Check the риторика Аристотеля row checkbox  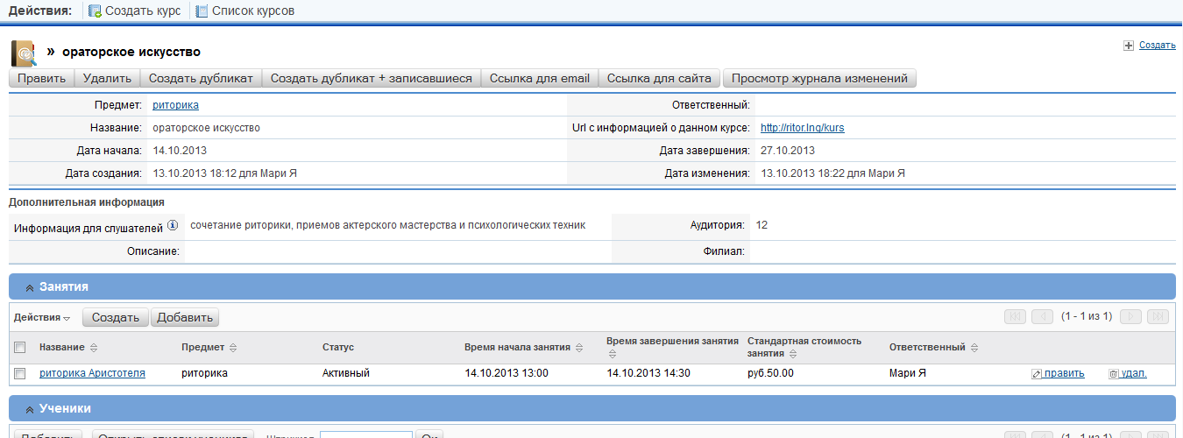click(20, 374)
